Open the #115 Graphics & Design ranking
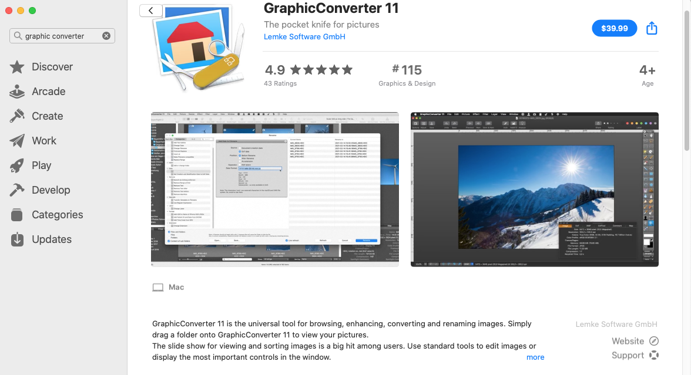Screen dimensions: 691x375 407,75
